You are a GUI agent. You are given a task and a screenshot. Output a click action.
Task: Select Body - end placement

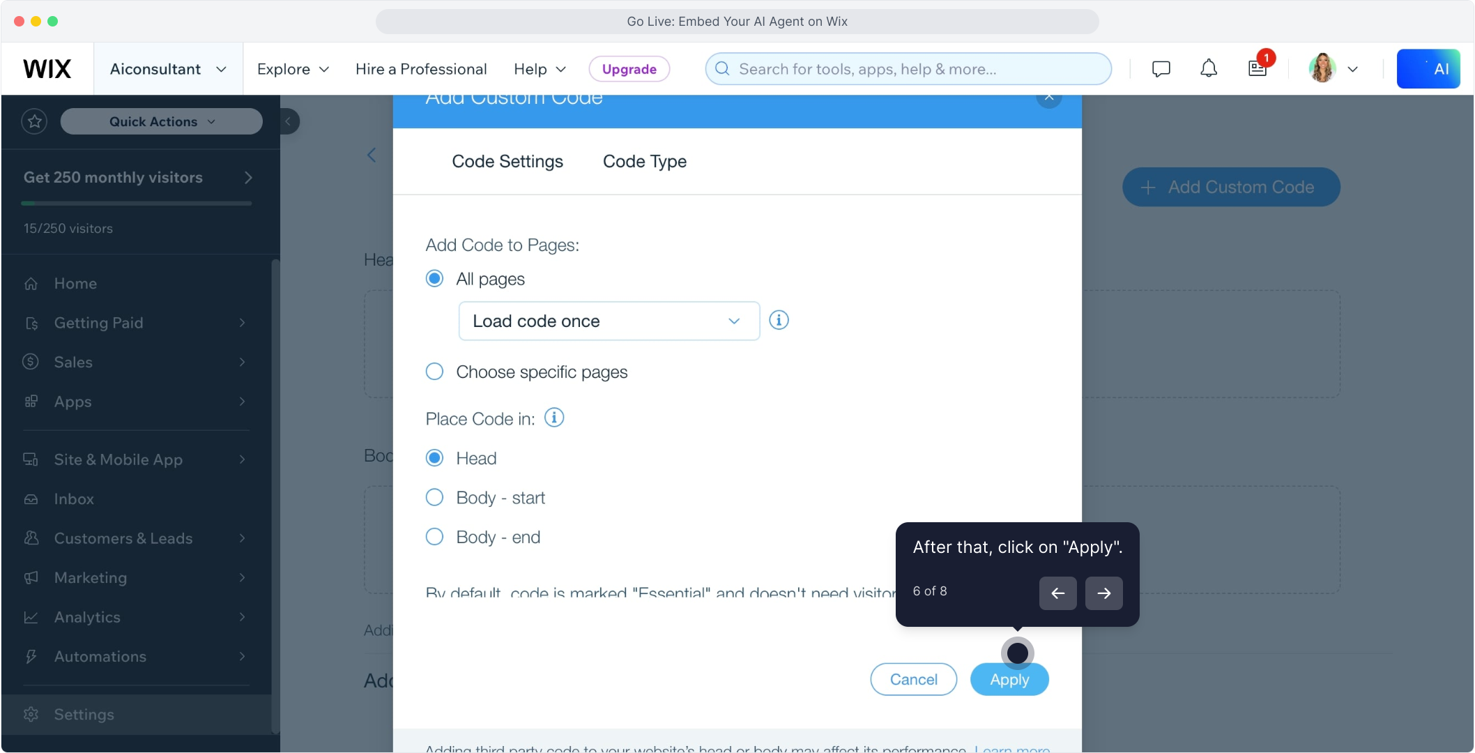point(434,537)
